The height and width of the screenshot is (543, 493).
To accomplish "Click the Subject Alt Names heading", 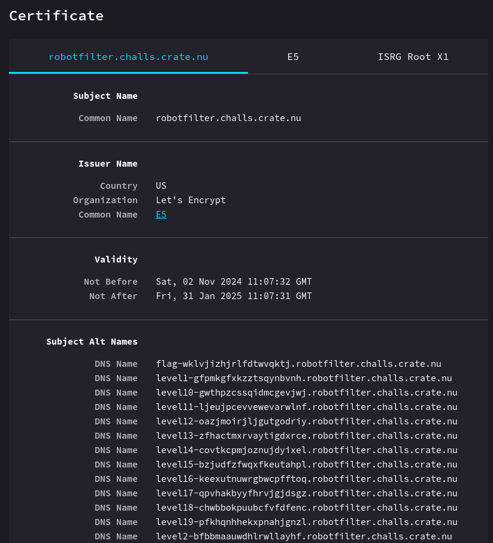I will (x=92, y=341).
